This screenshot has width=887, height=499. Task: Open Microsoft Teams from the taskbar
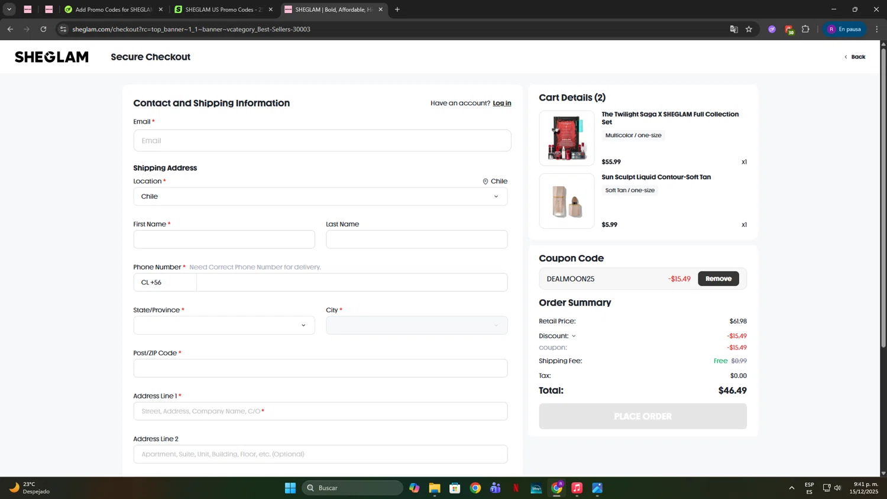click(x=496, y=488)
